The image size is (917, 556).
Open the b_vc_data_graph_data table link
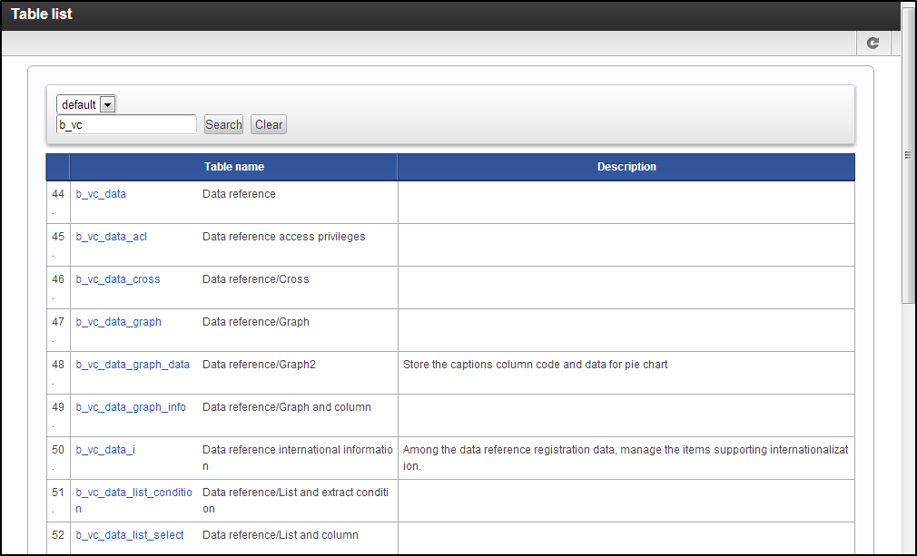(x=133, y=365)
